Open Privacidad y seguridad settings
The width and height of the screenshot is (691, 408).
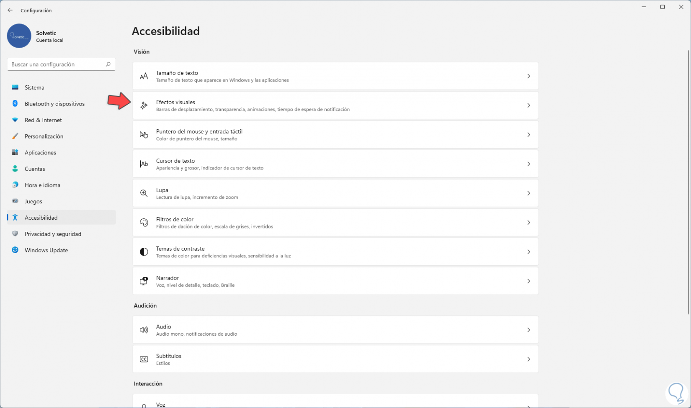coord(53,234)
